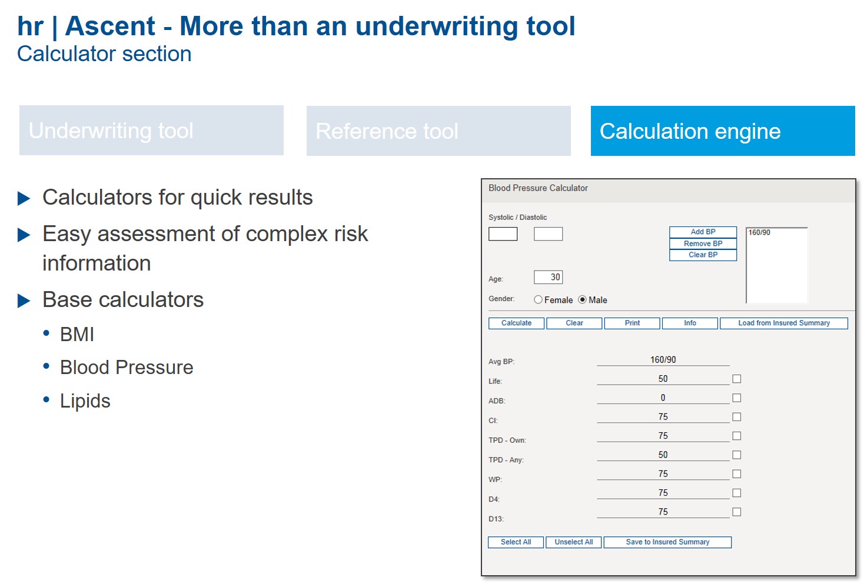Screen dimensions: 864x584
Task: Click the Remove BP button
Action: click(703, 243)
